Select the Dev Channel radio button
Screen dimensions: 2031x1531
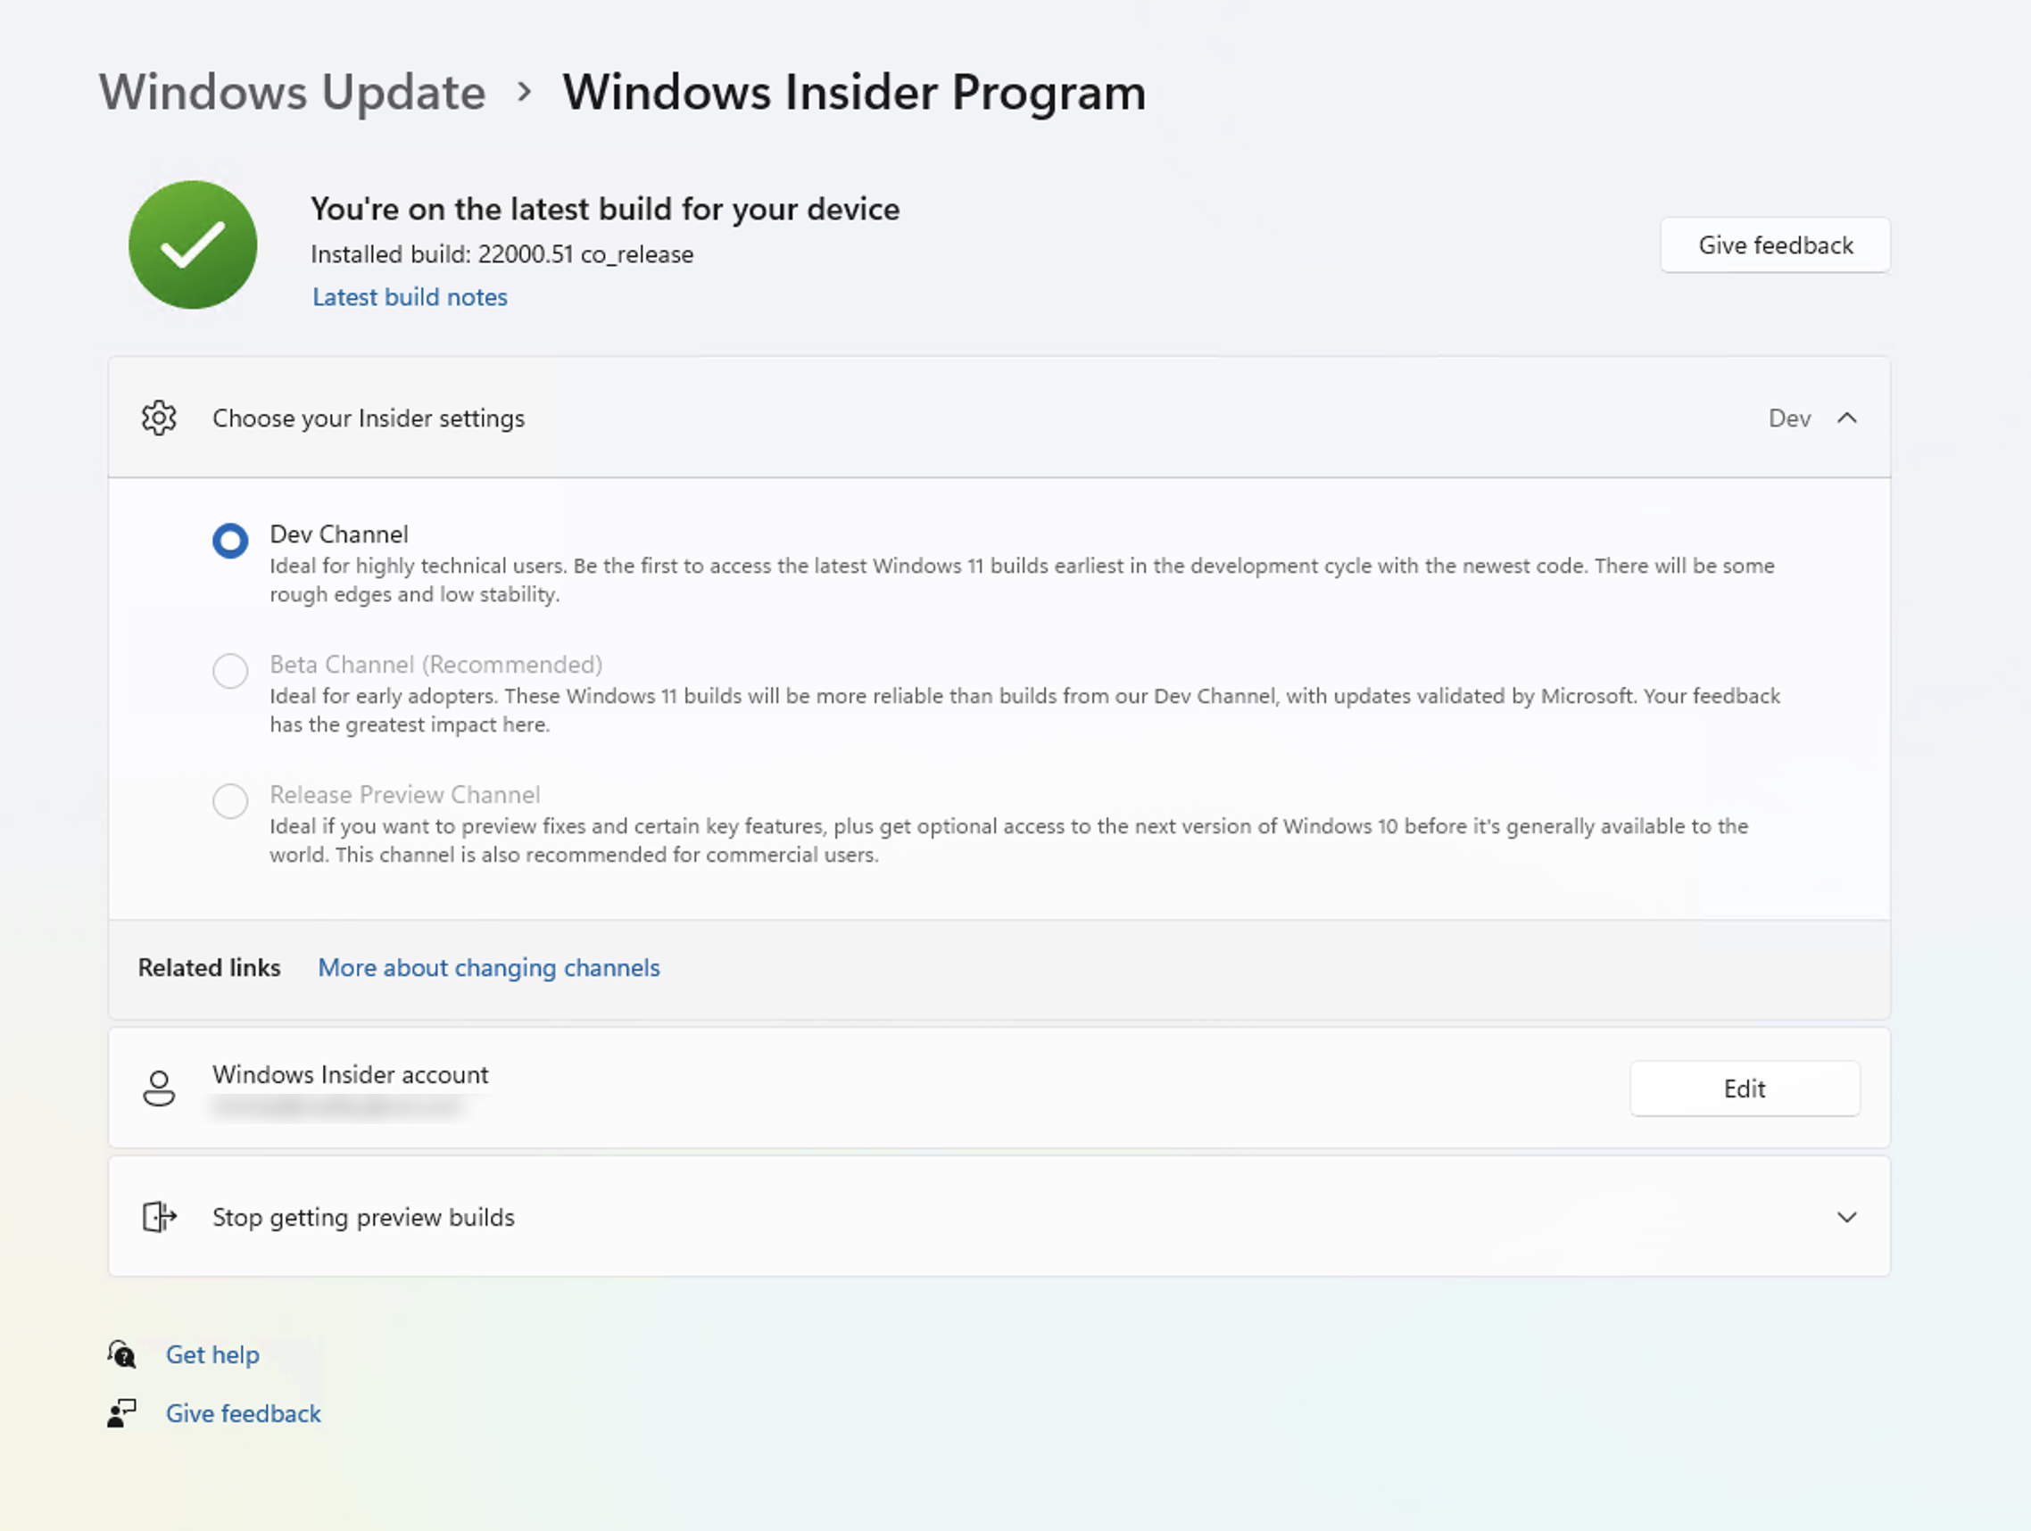coord(230,541)
